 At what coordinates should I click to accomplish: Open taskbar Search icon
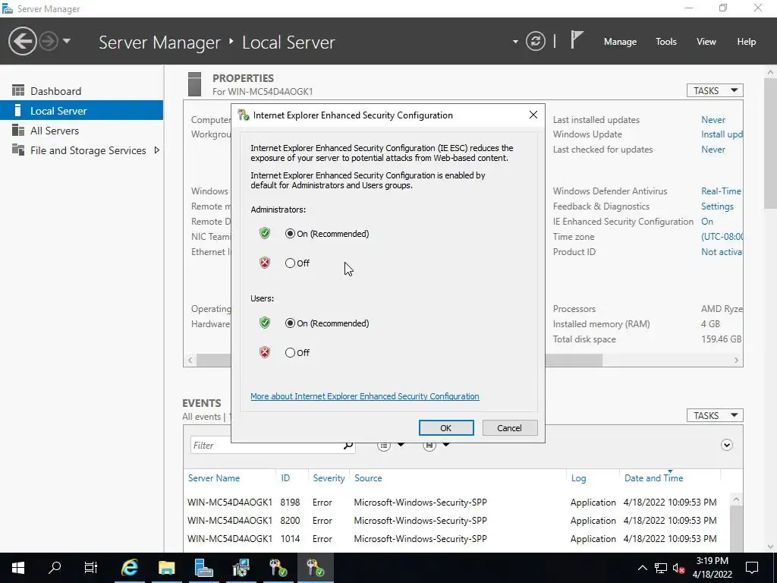click(x=55, y=568)
